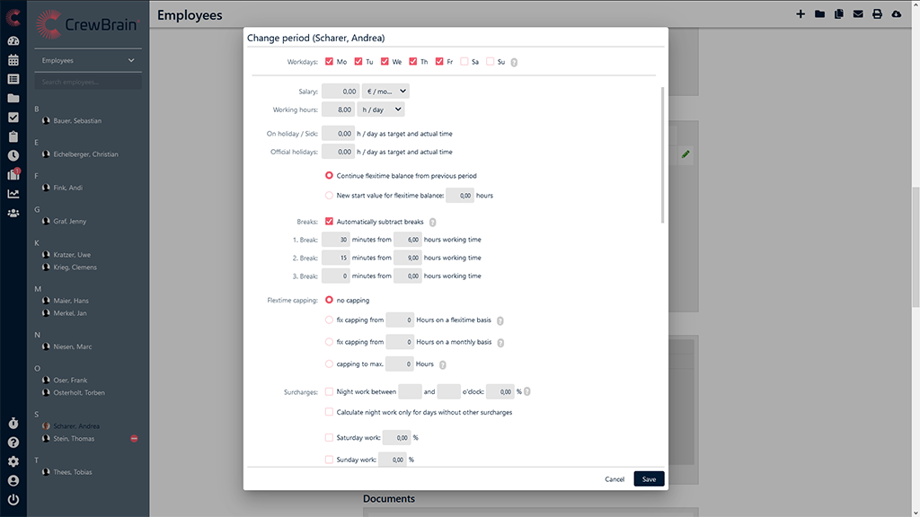The height and width of the screenshot is (517, 920).
Task: Click Cancel in the dialog
Action: [615, 479]
